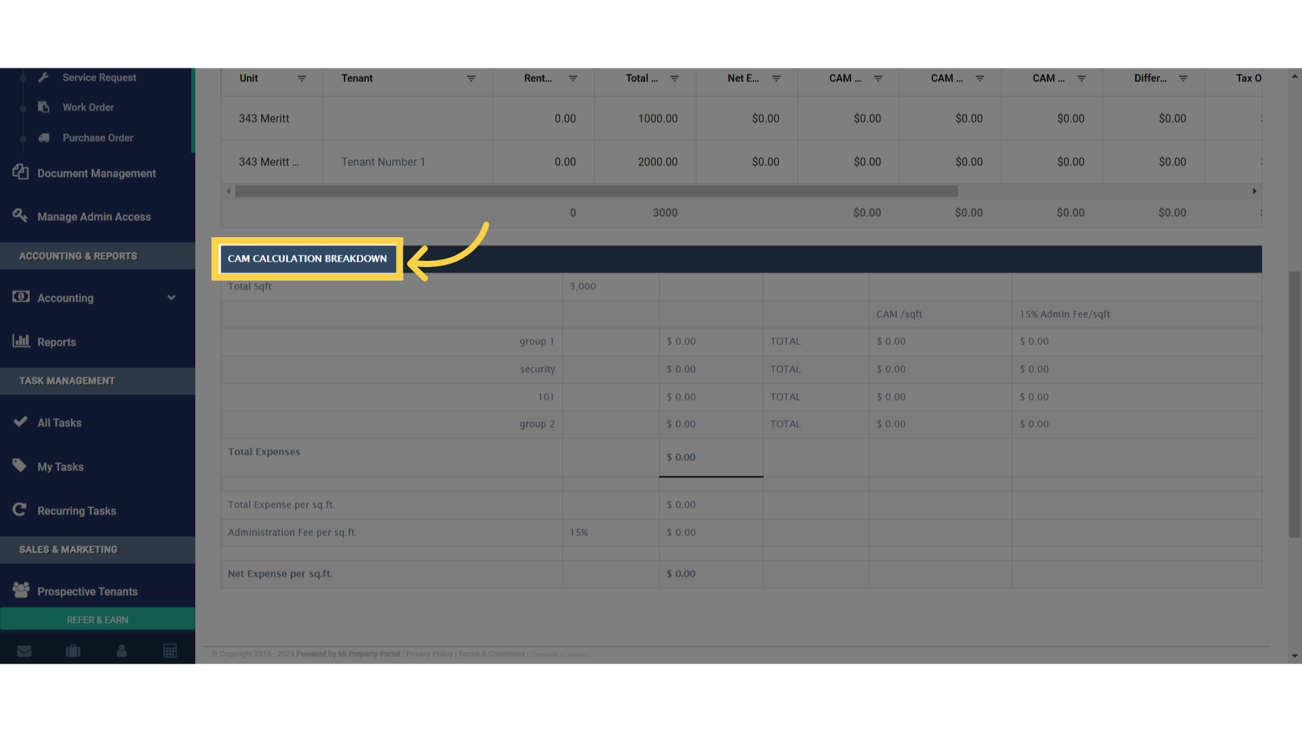The height and width of the screenshot is (732, 1302).
Task: Click the horizontal scroll left arrow
Action: point(229,191)
